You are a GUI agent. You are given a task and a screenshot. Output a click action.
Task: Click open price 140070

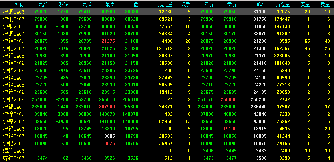coord(130,114)
